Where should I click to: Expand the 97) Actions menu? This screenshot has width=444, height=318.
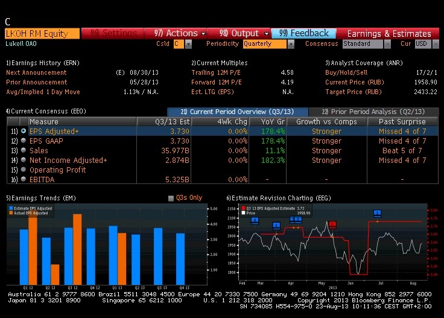[x=176, y=33]
